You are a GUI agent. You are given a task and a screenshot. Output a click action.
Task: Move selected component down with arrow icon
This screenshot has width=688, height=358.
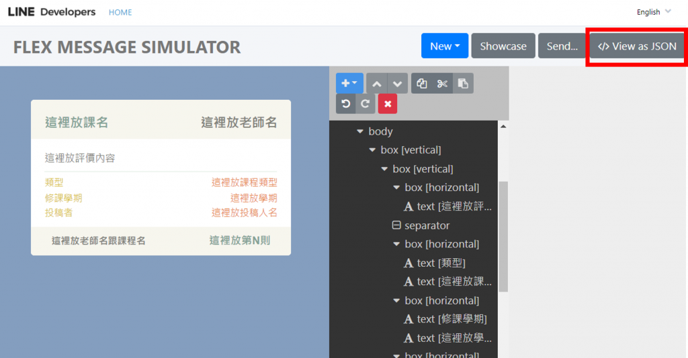398,83
